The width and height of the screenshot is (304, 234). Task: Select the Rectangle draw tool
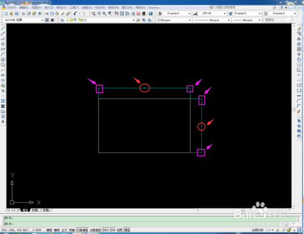tap(3, 49)
